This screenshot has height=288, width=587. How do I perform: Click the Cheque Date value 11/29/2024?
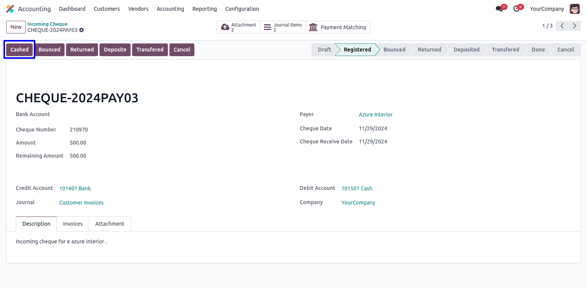pyautogui.click(x=373, y=128)
